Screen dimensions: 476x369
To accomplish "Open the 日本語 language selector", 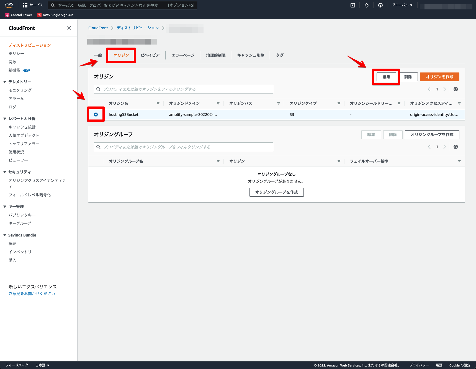I will coord(42,365).
